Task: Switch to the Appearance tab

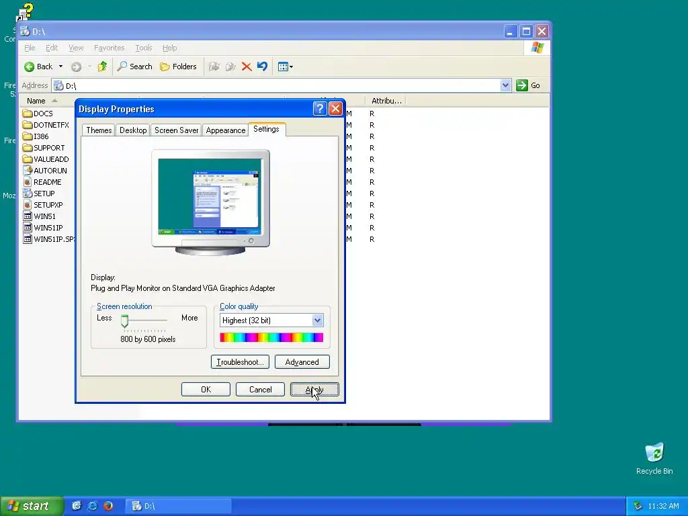Action: [x=226, y=130]
